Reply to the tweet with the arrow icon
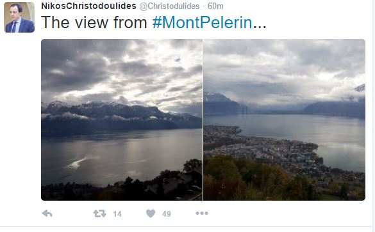The height and width of the screenshot is (232, 375). point(47,213)
